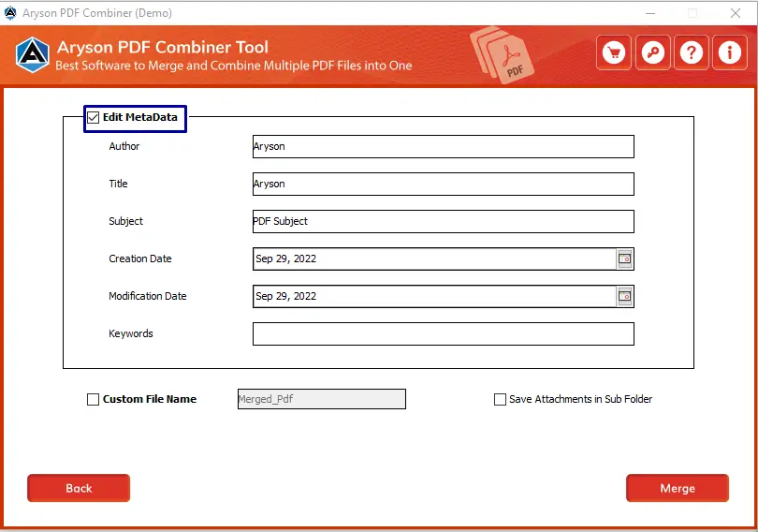Click the shopping cart buy icon
The width and height of the screenshot is (758, 532).
[614, 53]
